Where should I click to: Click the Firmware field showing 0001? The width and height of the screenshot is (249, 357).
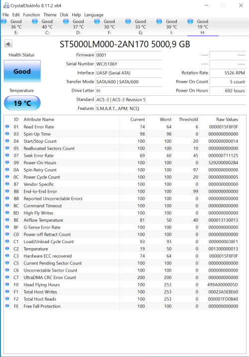tap(128, 55)
